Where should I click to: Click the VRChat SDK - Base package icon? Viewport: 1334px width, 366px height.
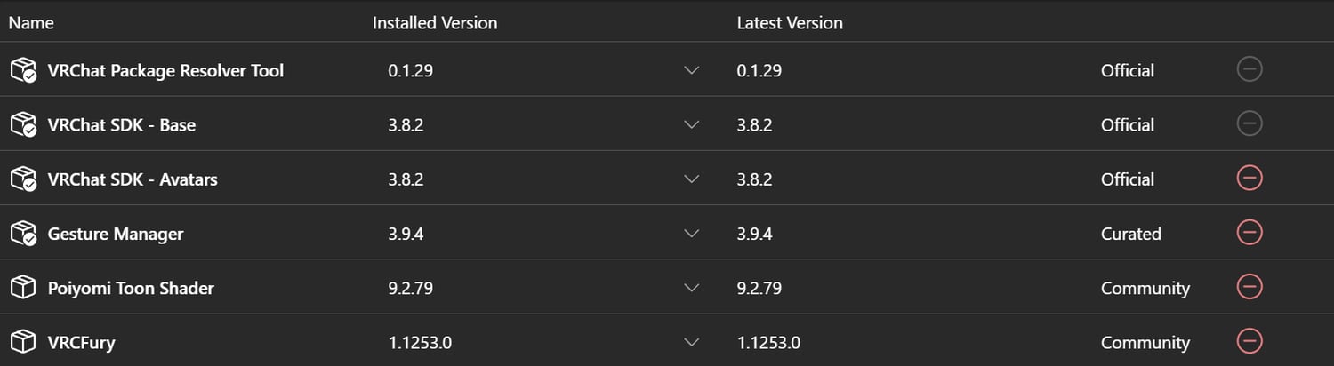(23, 125)
